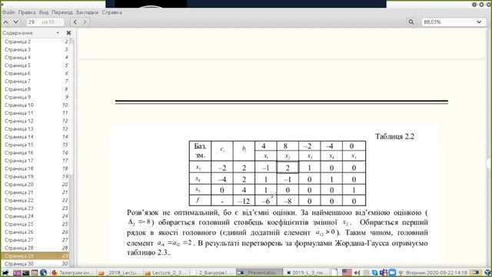The image size is (492, 277).
Task: Open the zoom level 88,03% dropdown
Action: pos(454,22)
